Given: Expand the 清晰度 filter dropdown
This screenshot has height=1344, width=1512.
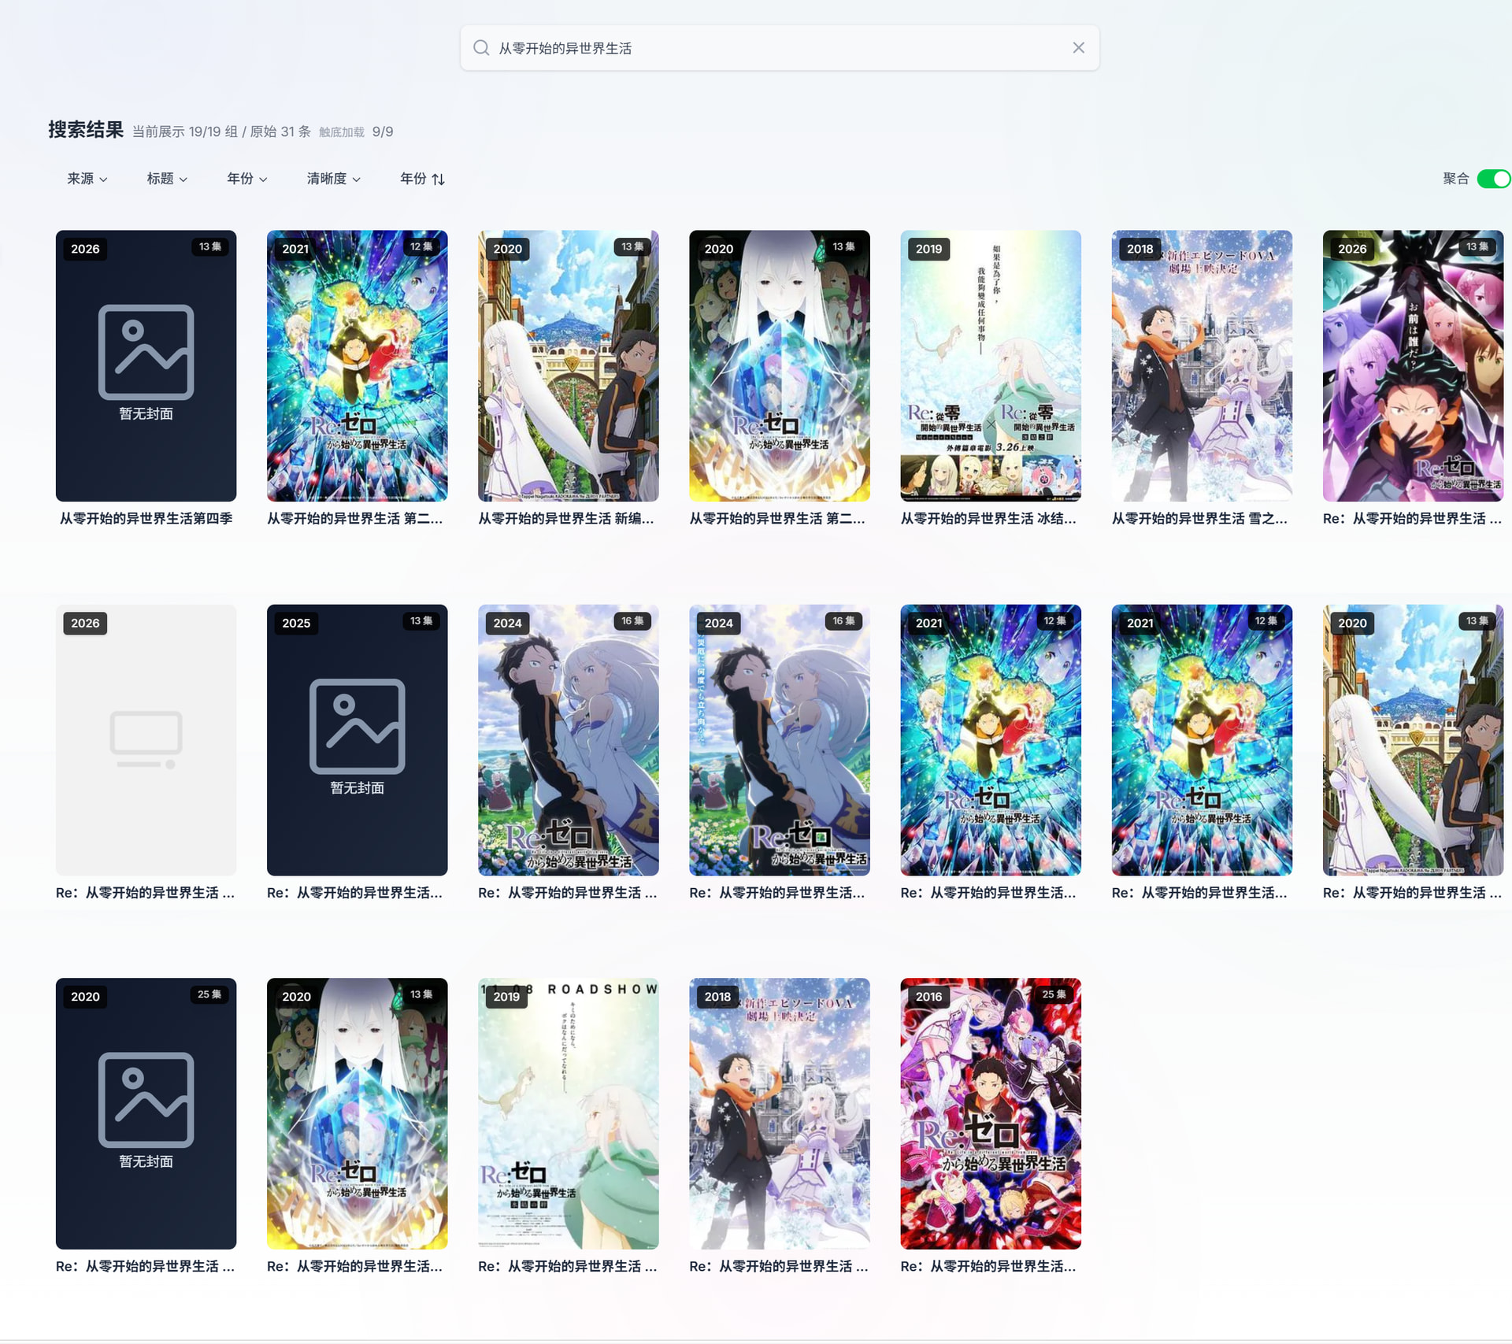Looking at the screenshot, I should [333, 179].
